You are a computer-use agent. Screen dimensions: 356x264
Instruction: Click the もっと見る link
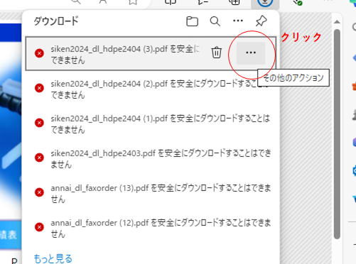(x=53, y=258)
